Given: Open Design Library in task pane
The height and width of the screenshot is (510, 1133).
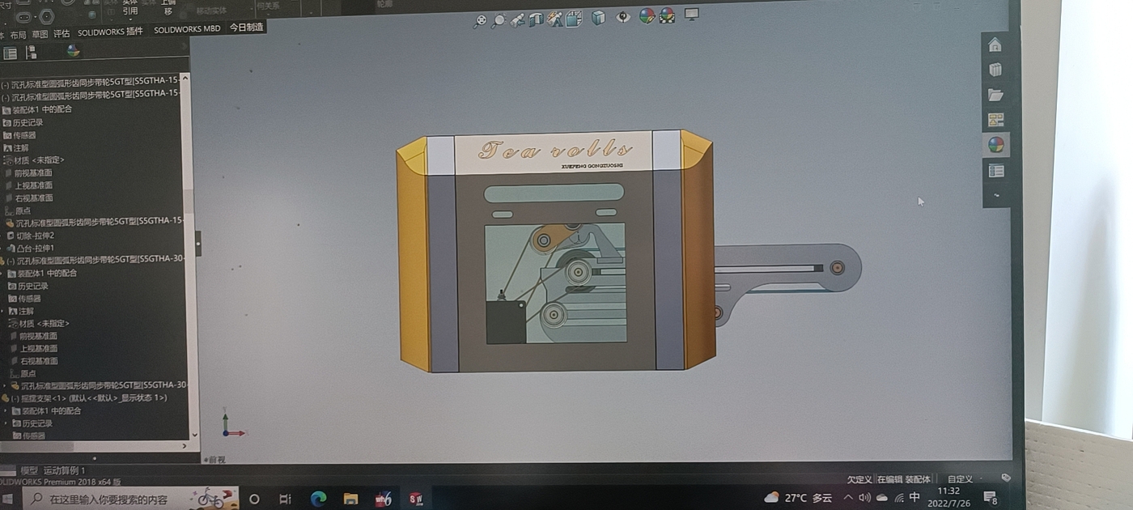Looking at the screenshot, I should (995, 70).
